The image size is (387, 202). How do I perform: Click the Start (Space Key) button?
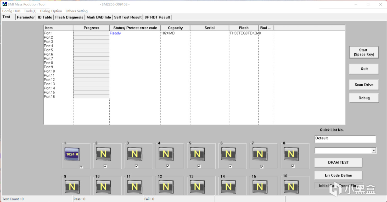click(364, 52)
